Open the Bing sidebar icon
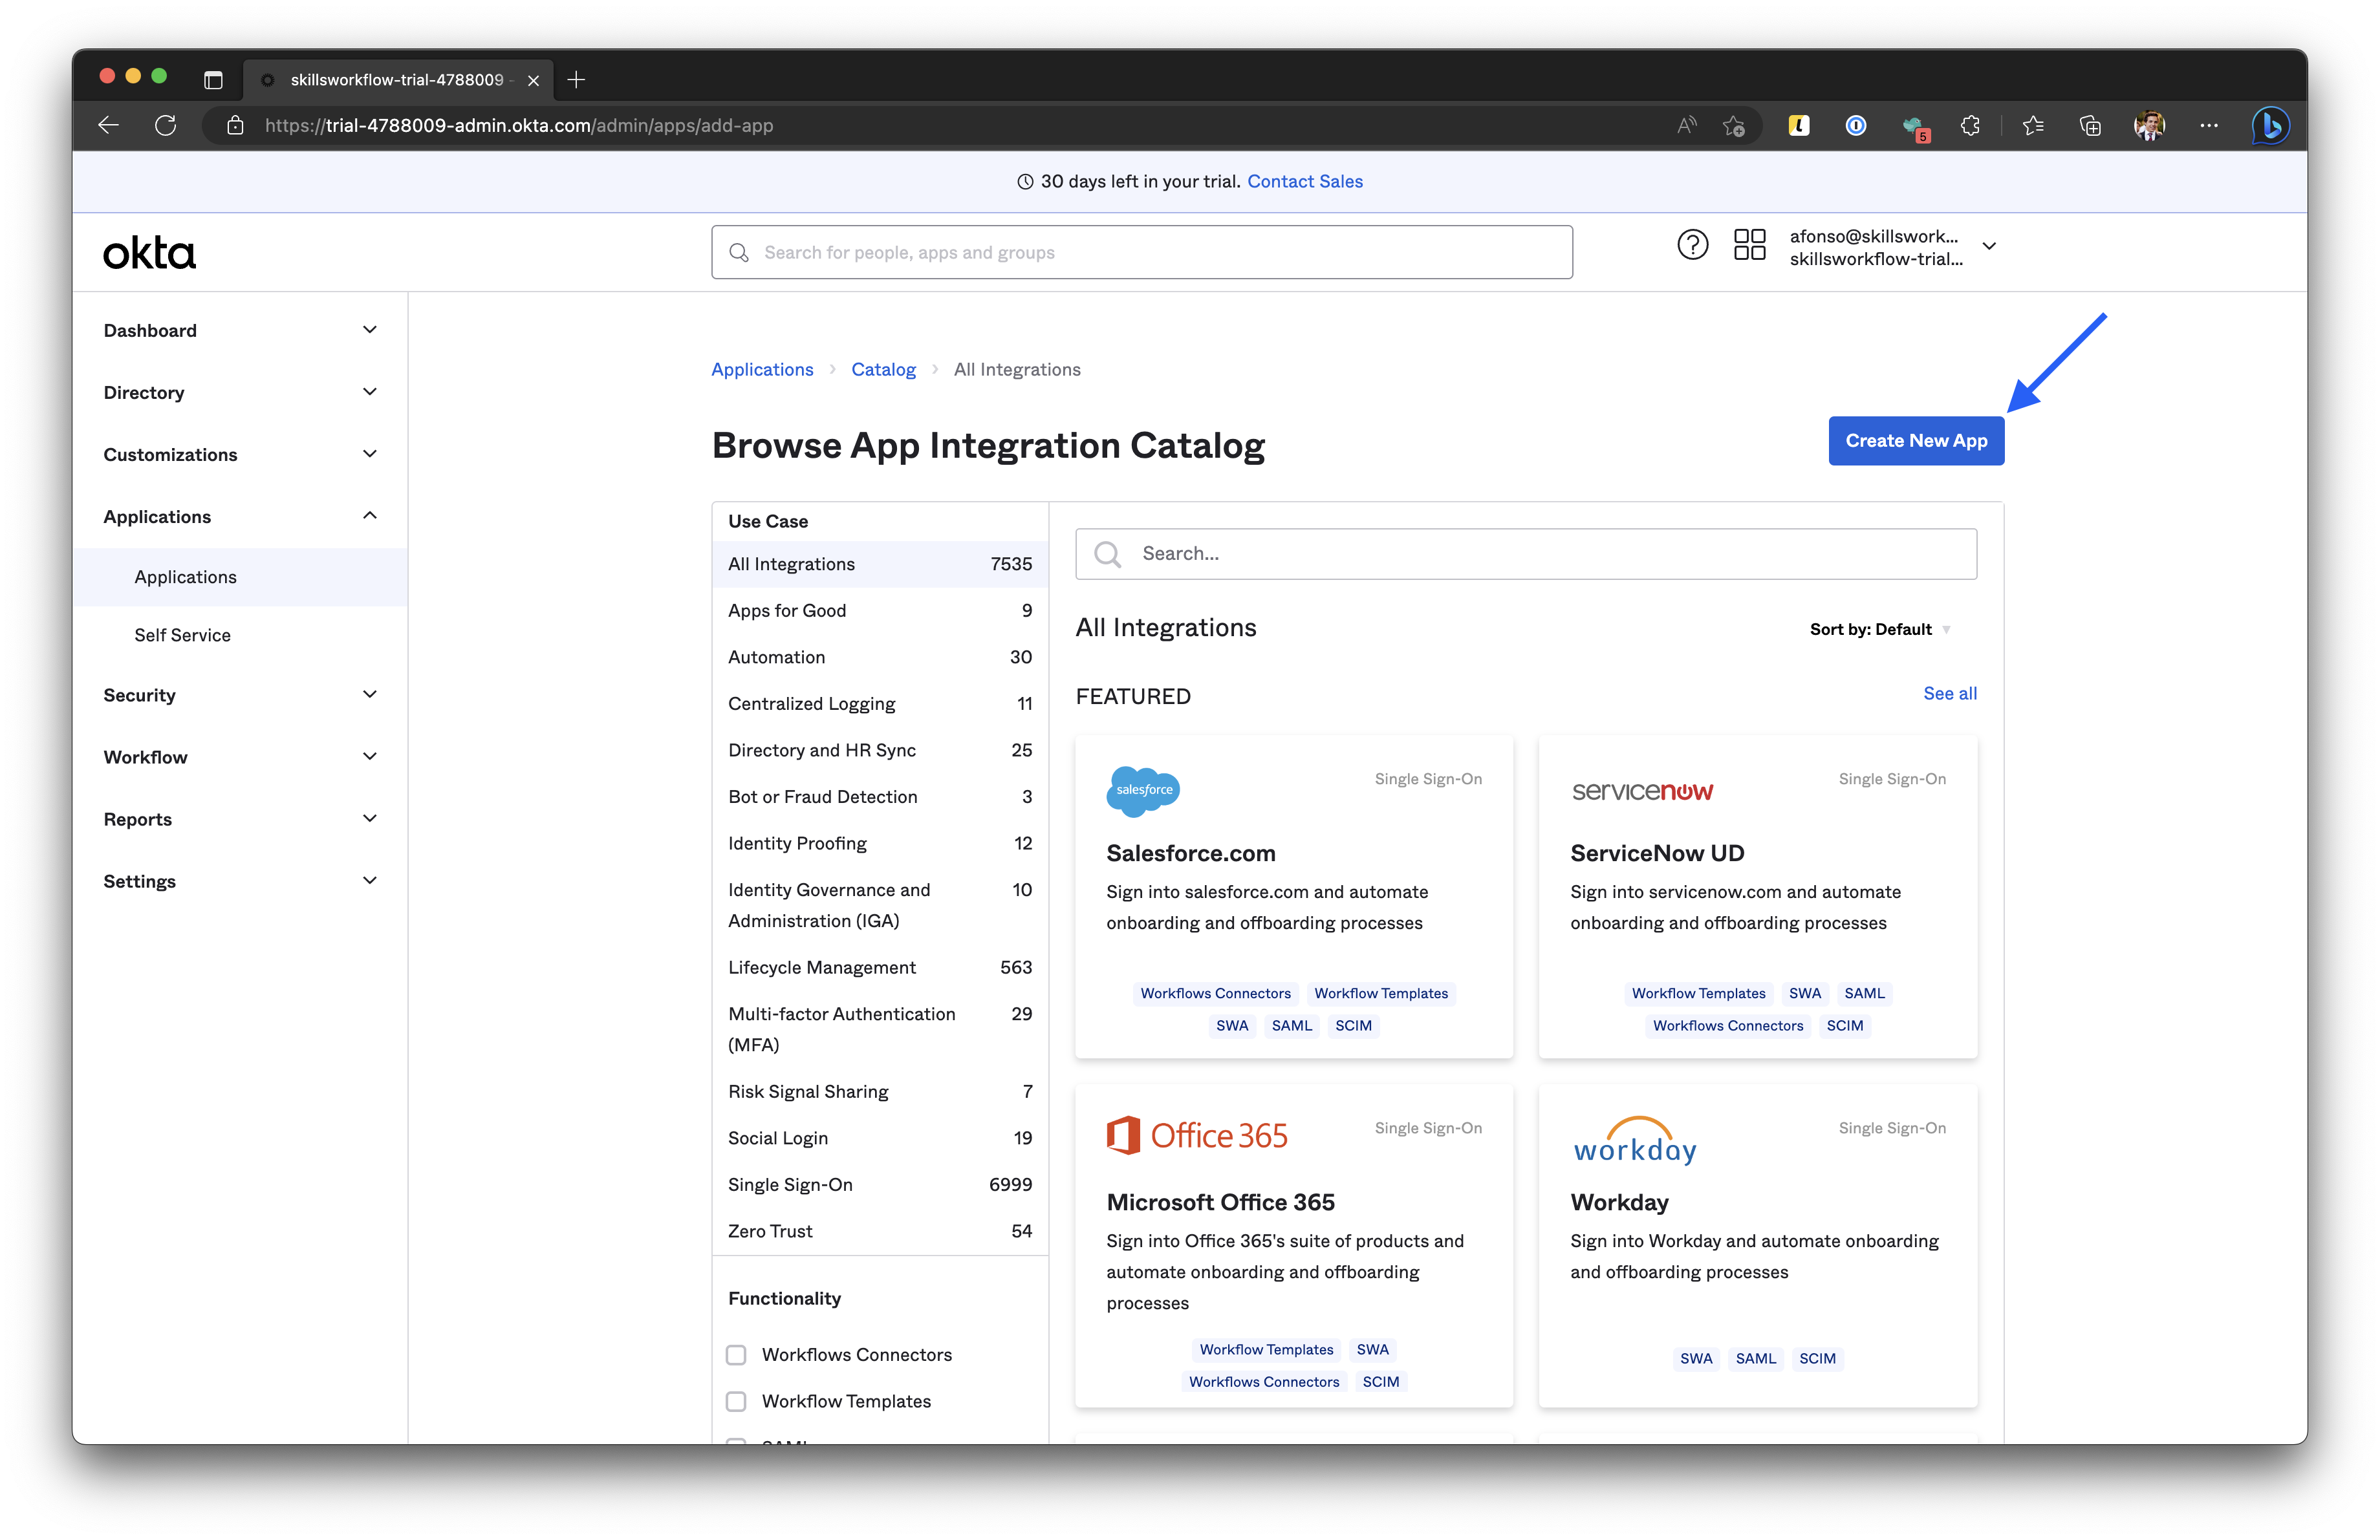This screenshot has height=1540, width=2380. pos(2271,125)
